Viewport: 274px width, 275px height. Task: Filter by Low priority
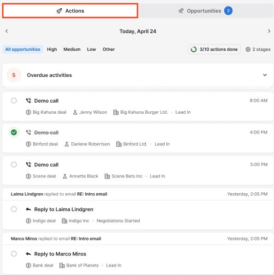pyautogui.click(x=91, y=49)
